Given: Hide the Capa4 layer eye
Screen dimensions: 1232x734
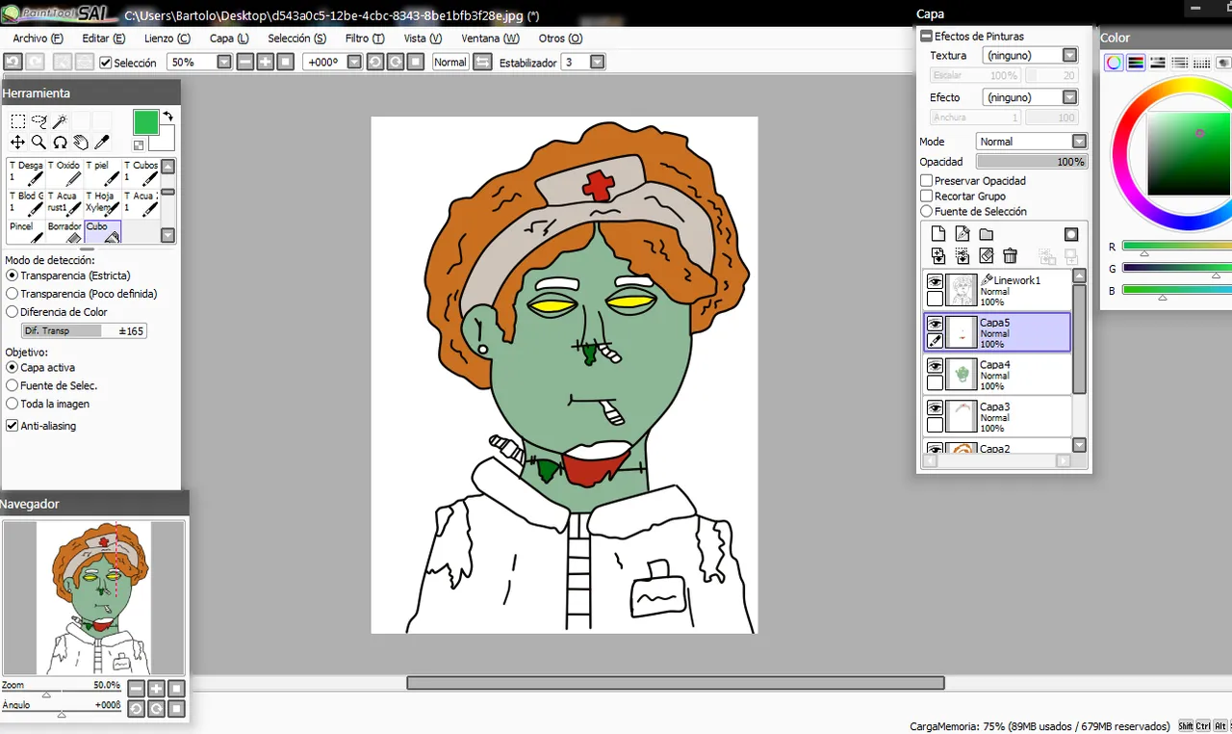Looking at the screenshot, I should coord(935,365).
